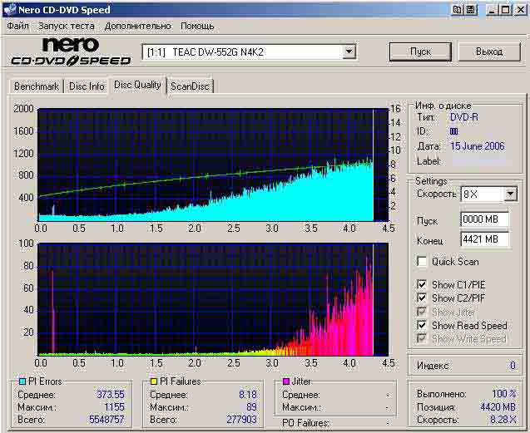
Task: Click the Nero CD-DVD Speed logo
Action: (71, 52)
